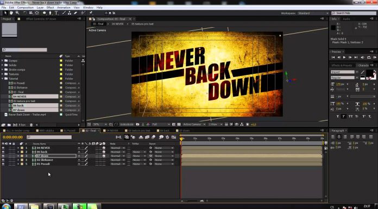Viewport: 378px width, 209px height.
Task: Select the Pan Behind anchor tool
Action: pyautogui.click(x=37, y=13)
